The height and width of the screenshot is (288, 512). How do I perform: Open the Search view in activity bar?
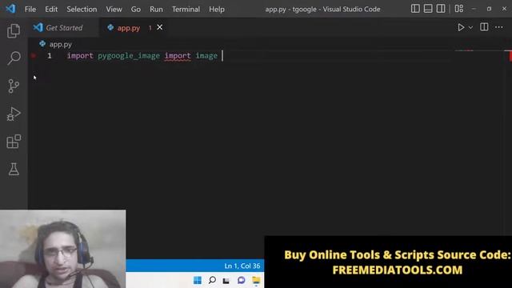[14, 58]
